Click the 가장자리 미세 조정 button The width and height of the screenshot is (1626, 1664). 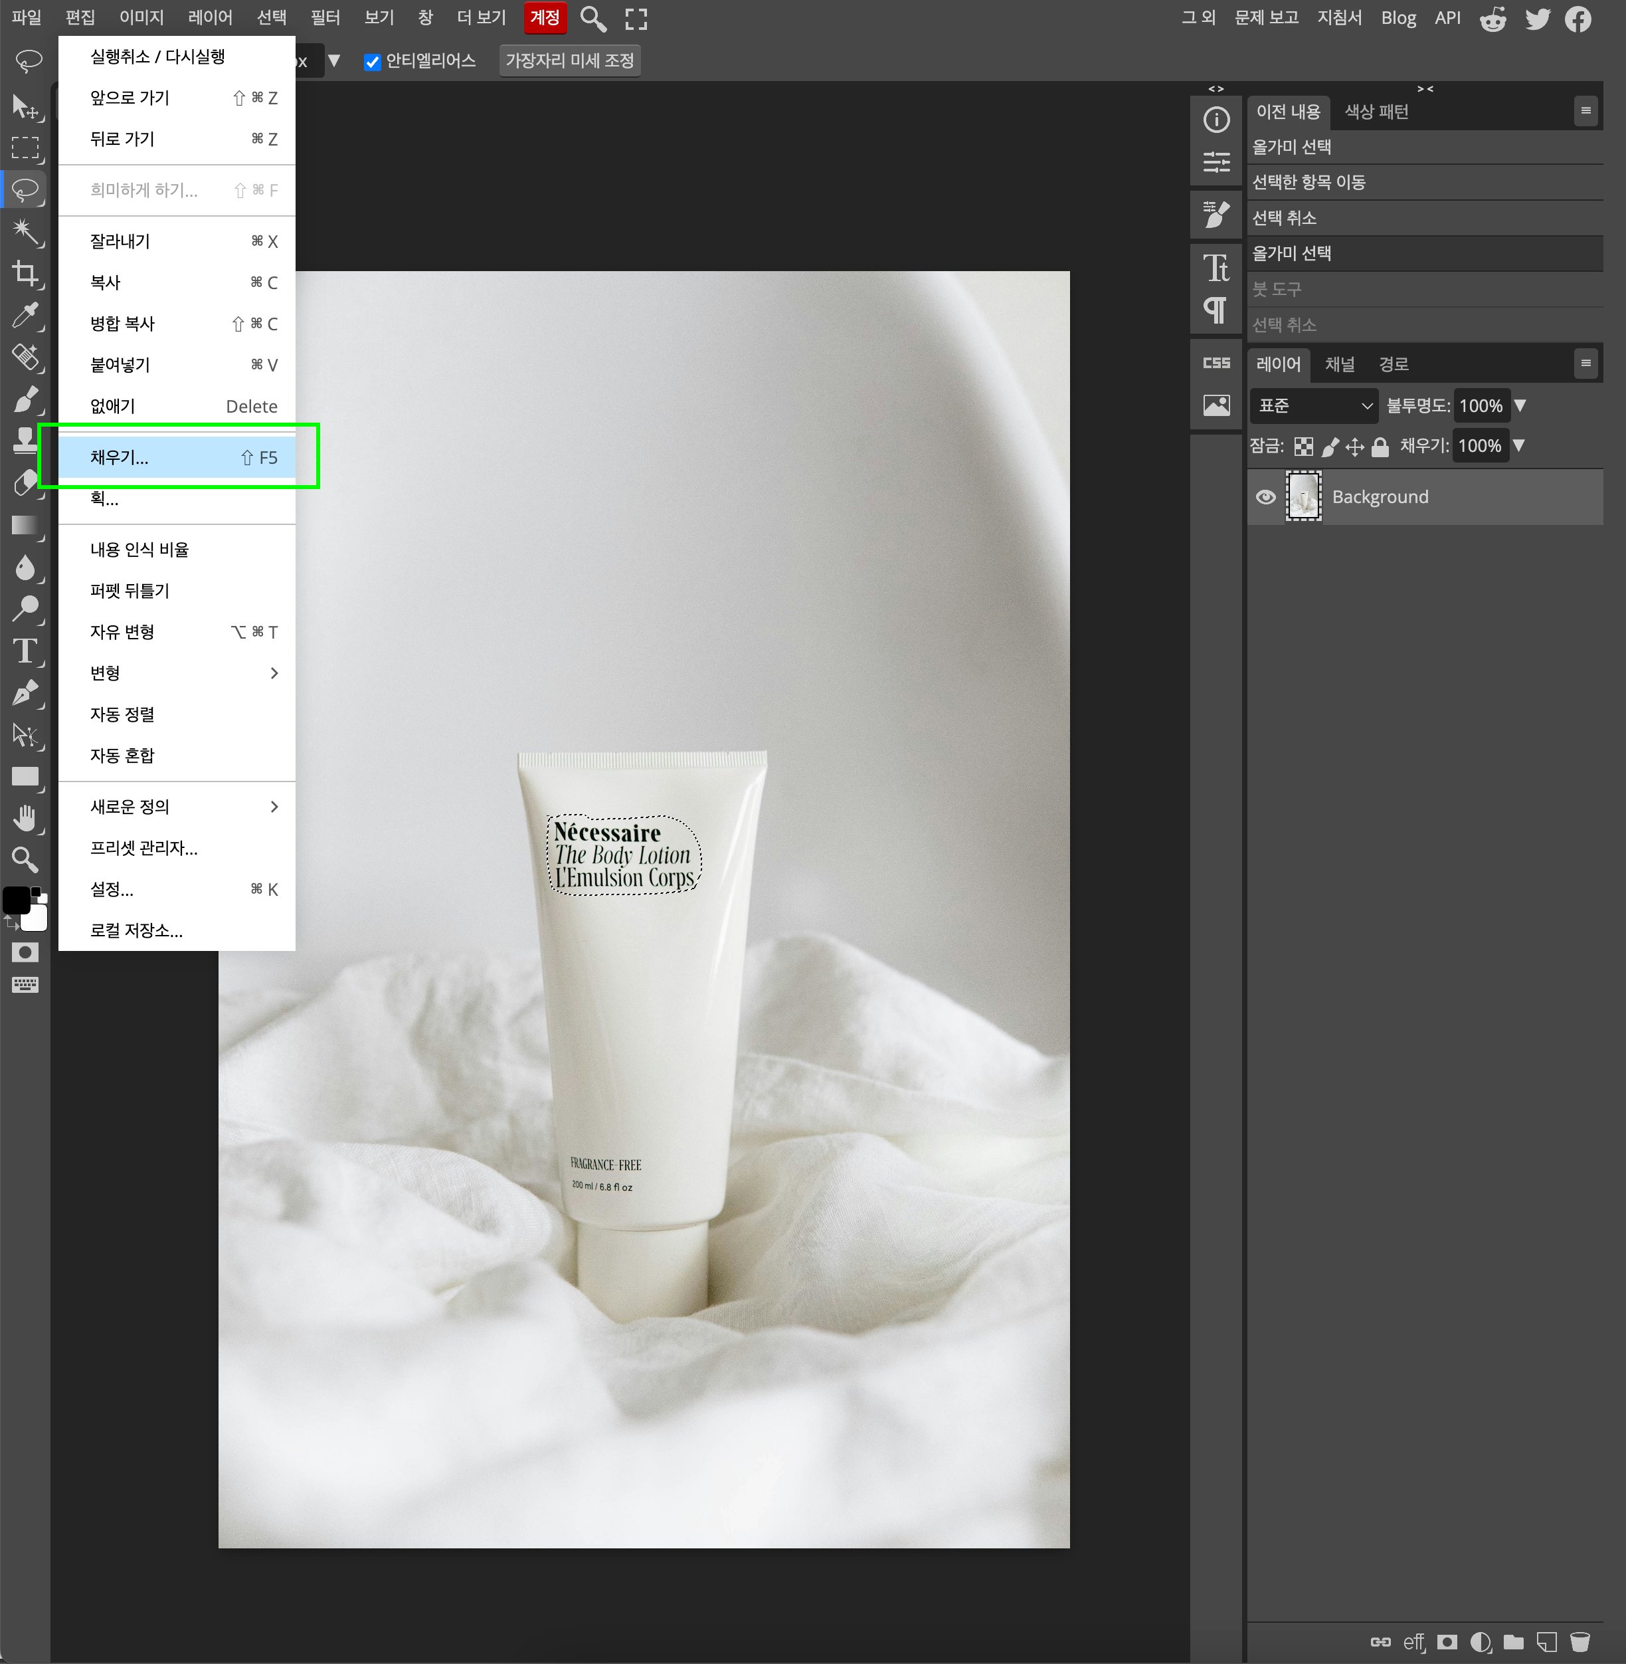tap(570, 60)
